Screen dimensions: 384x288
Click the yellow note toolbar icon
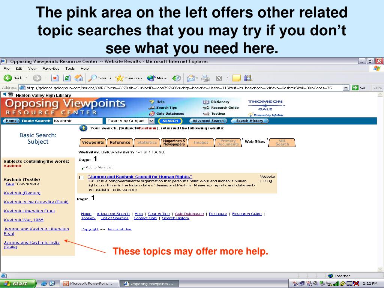pyautogui.click(x=236, y=78)
